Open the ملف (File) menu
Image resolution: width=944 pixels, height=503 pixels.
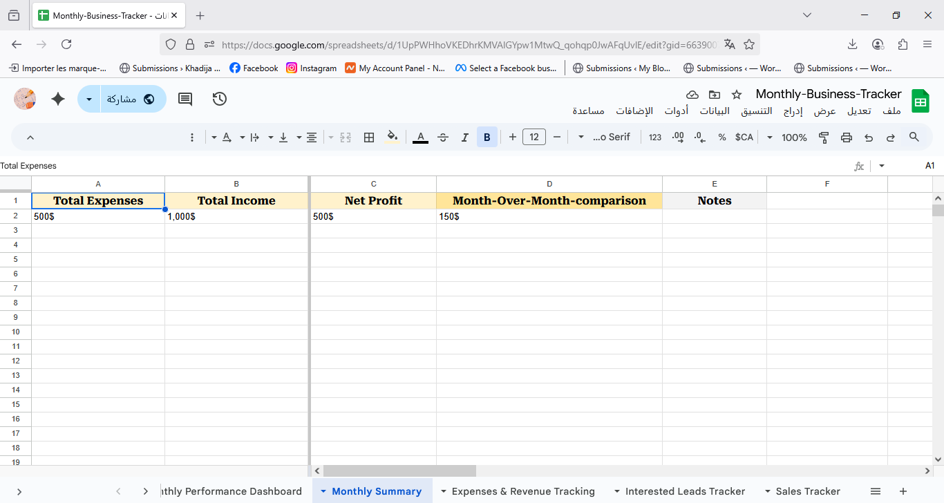pos(891,111)
